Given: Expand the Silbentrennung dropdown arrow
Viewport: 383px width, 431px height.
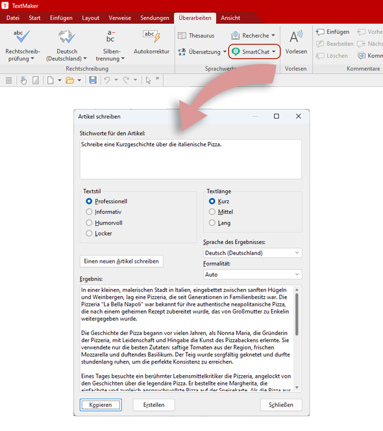Looking at the screenshot, I should tap(123, 58).
